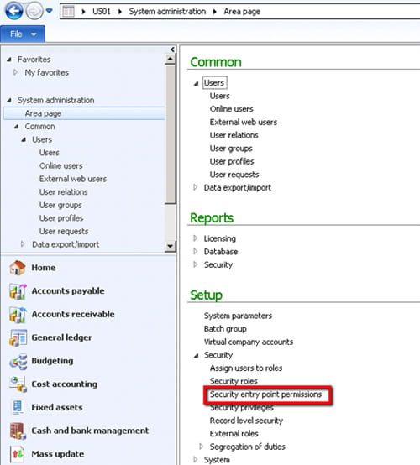Open the navigation history dropdown arrow
This screenshot has height=465, width=420.
[x=49, y=11]
